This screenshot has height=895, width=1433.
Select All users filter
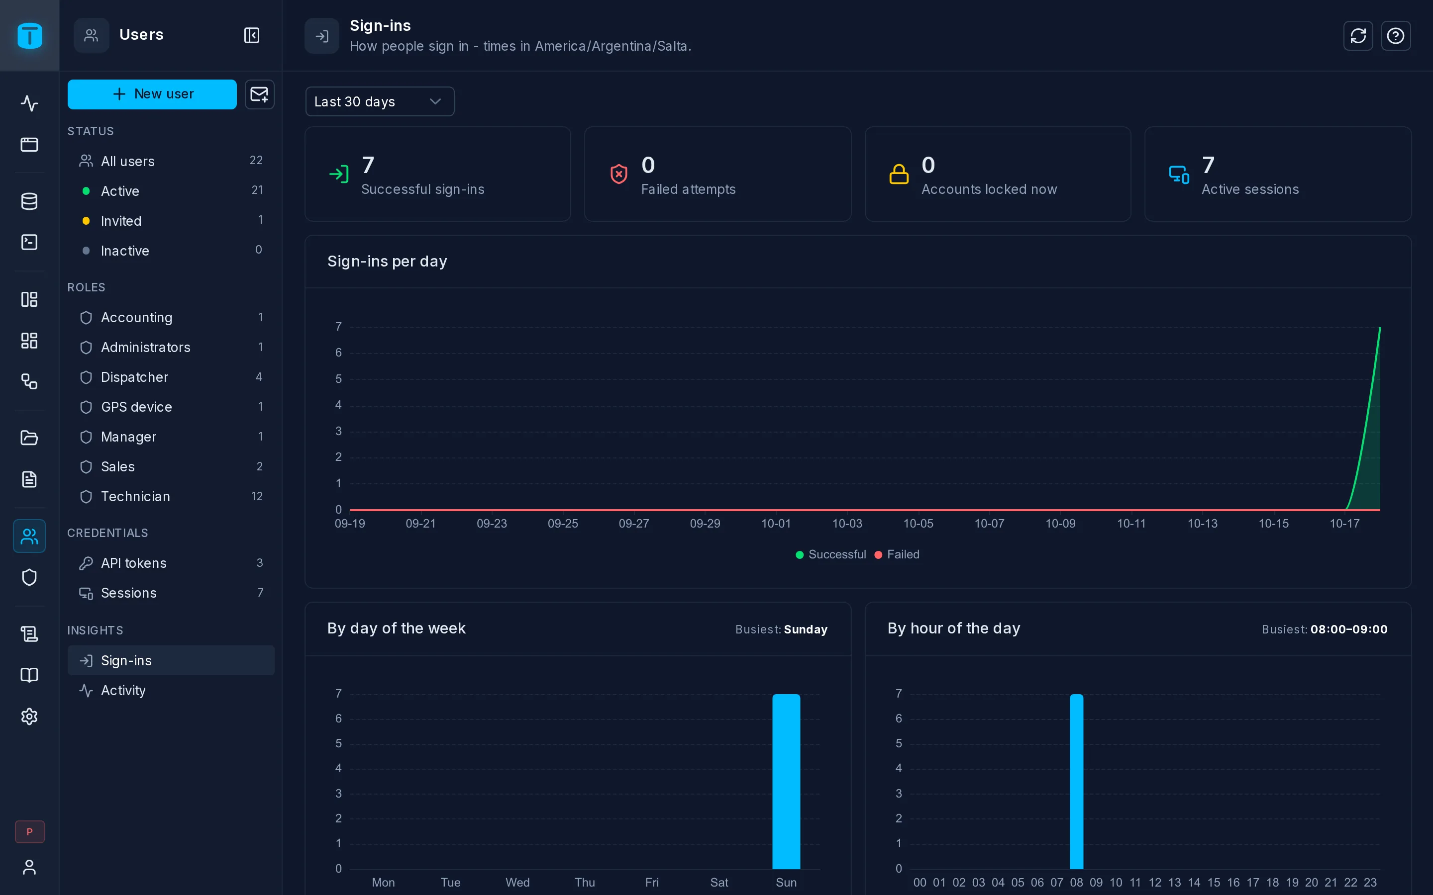171,161
